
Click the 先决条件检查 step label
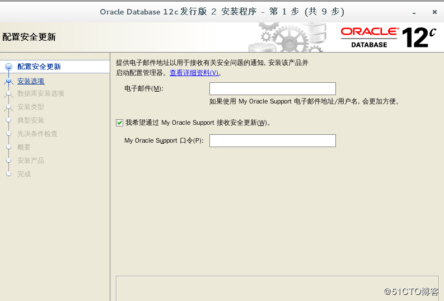(38, 134)
